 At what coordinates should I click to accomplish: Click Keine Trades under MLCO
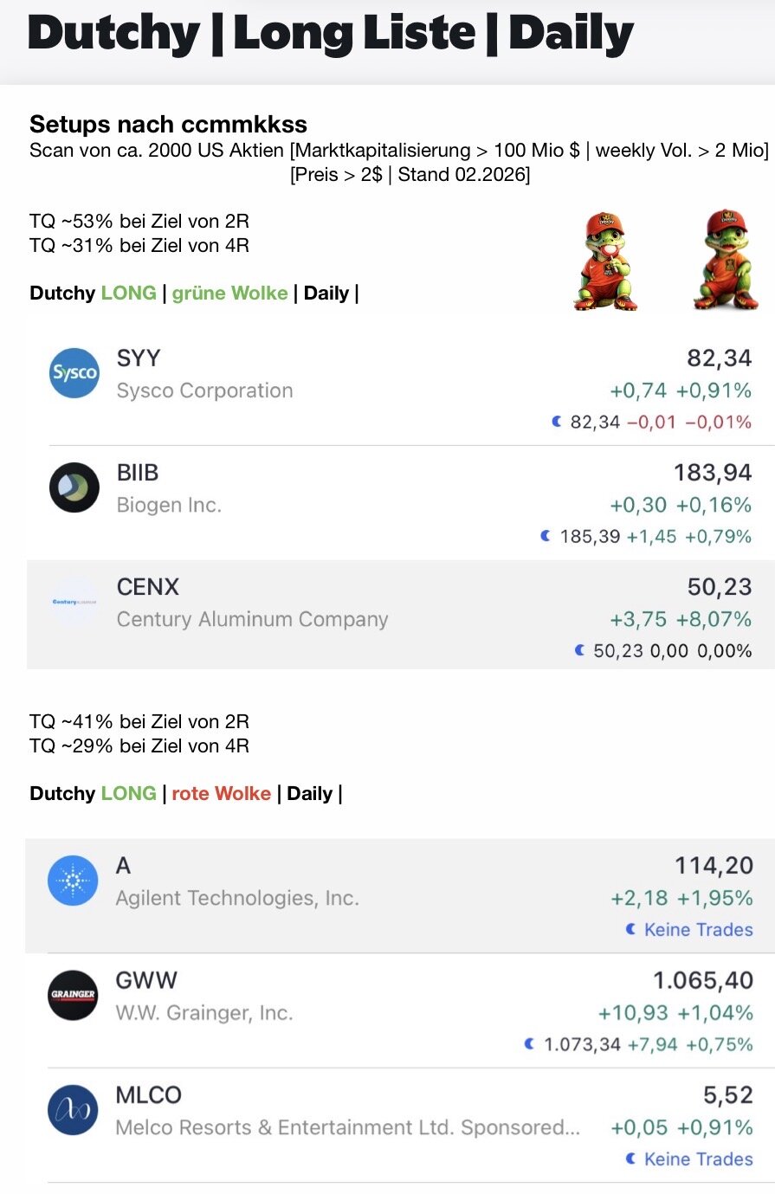tap(698, 1159)
